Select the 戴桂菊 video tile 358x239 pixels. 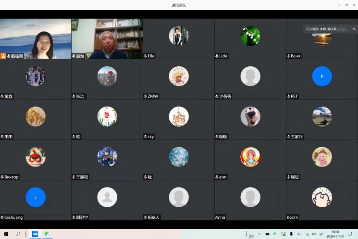point(36,38)
